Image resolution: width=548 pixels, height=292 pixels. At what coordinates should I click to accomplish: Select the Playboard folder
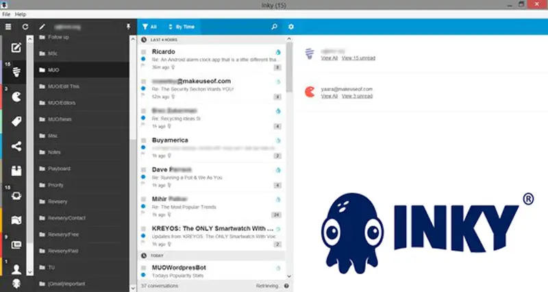82,169
